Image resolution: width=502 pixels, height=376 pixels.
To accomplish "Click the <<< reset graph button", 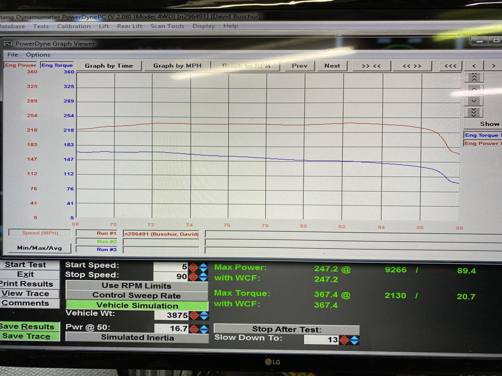I will tap(450, 66).
